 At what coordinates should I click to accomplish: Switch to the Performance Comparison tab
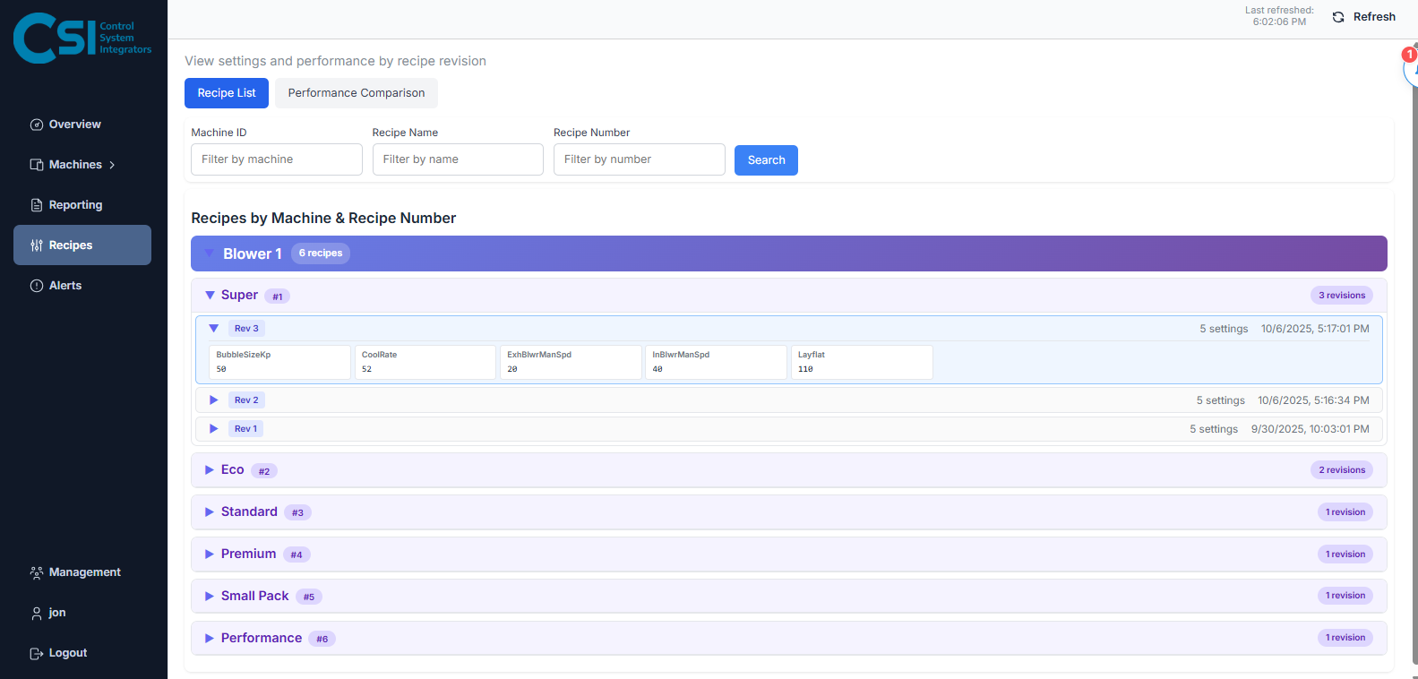pyautogui.click(x=357, y=93)
